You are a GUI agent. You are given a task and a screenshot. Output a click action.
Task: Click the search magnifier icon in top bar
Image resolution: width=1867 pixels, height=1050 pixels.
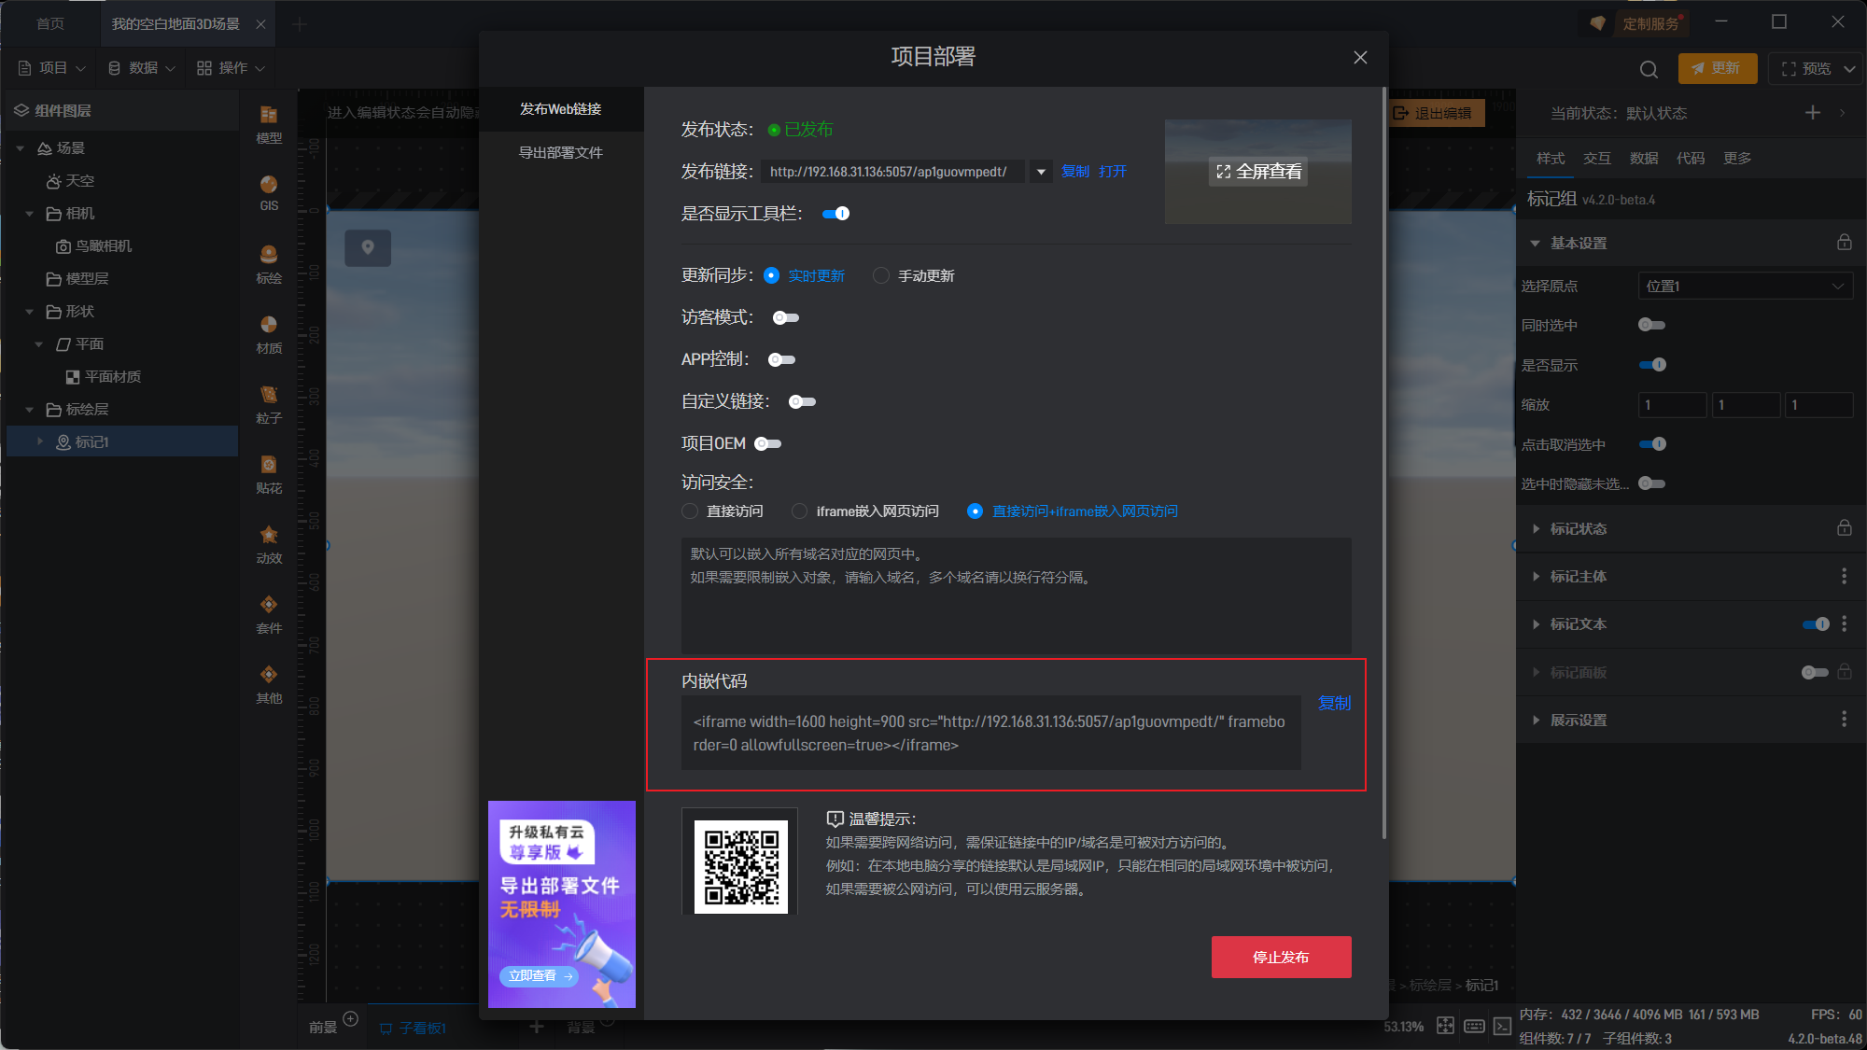click(1649, 69)
